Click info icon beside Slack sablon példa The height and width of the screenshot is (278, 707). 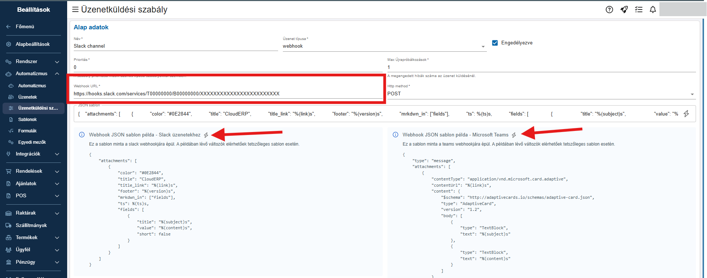(82, 135)
